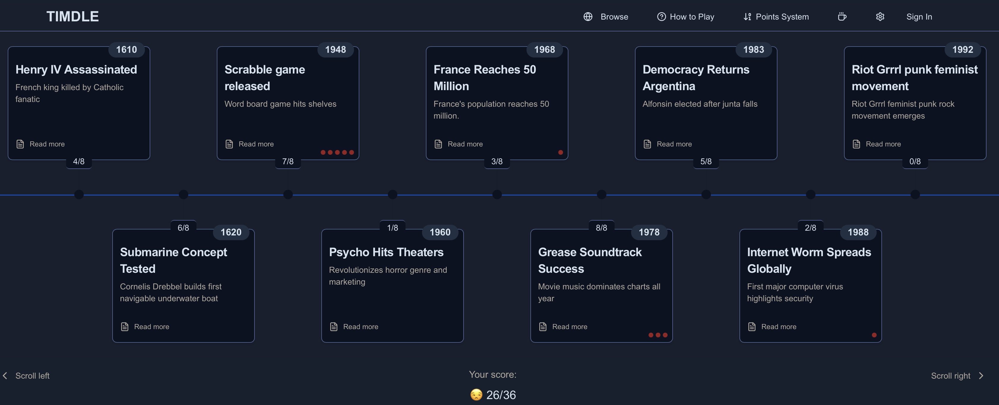Click the 6/8 order label

tap(184, 228)
